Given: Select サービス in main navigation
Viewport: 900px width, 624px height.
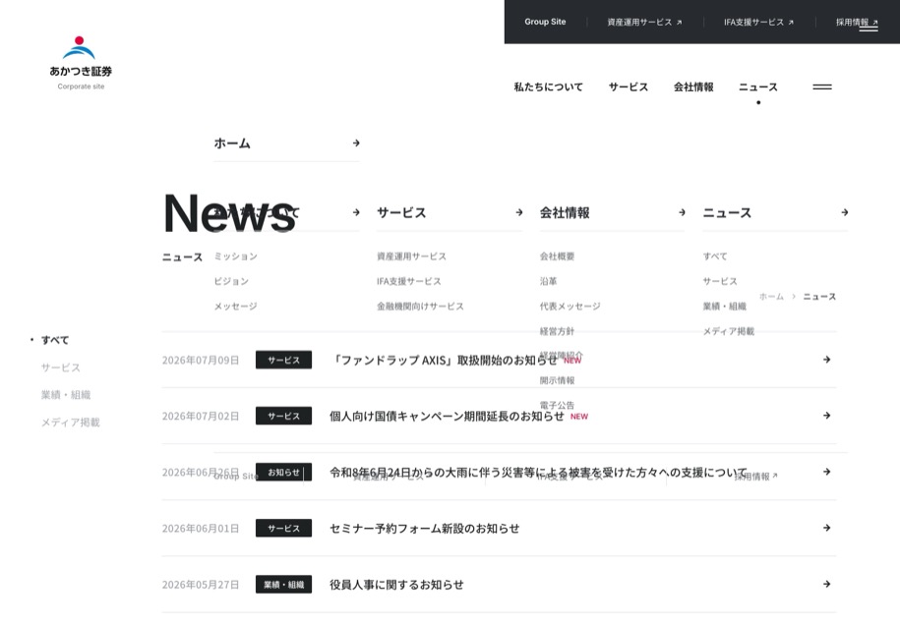Looking at the screenshot, I should point(628,87).
